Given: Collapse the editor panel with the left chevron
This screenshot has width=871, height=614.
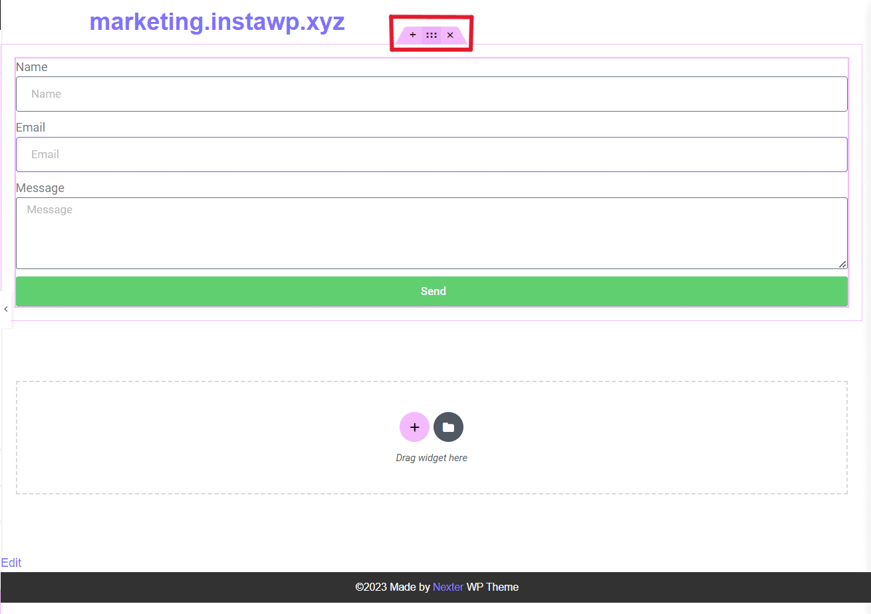Looking at the screenshot, I should point(6,309).
